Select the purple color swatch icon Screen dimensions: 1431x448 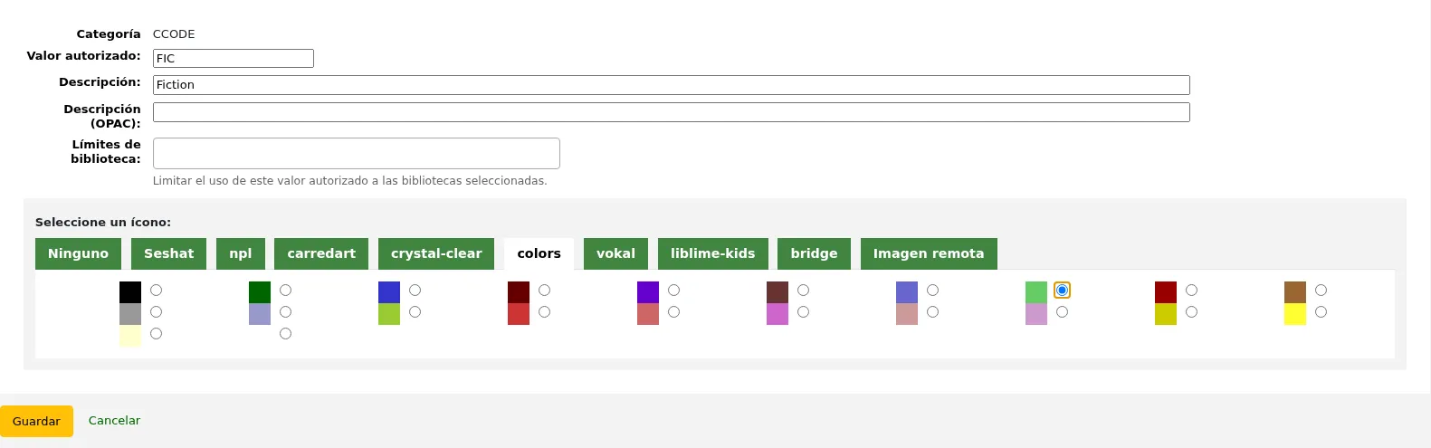(x=648, y=292)
